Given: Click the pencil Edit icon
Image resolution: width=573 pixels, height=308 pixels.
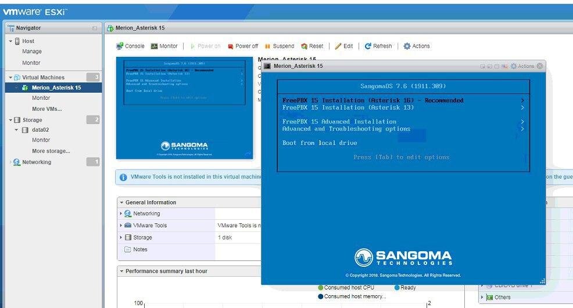Looking at the screenshot, I should click(338, 46).
